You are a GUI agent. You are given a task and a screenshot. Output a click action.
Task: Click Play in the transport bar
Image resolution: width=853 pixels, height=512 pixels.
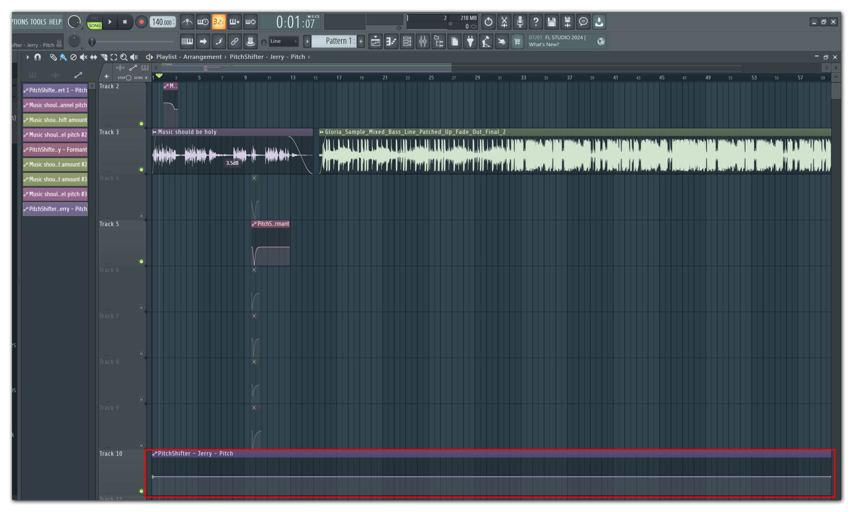tap(110, 22)
